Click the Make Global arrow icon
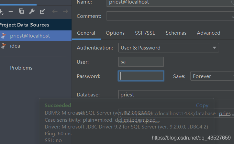The image size is (234, 144). [x=42, y=12]
